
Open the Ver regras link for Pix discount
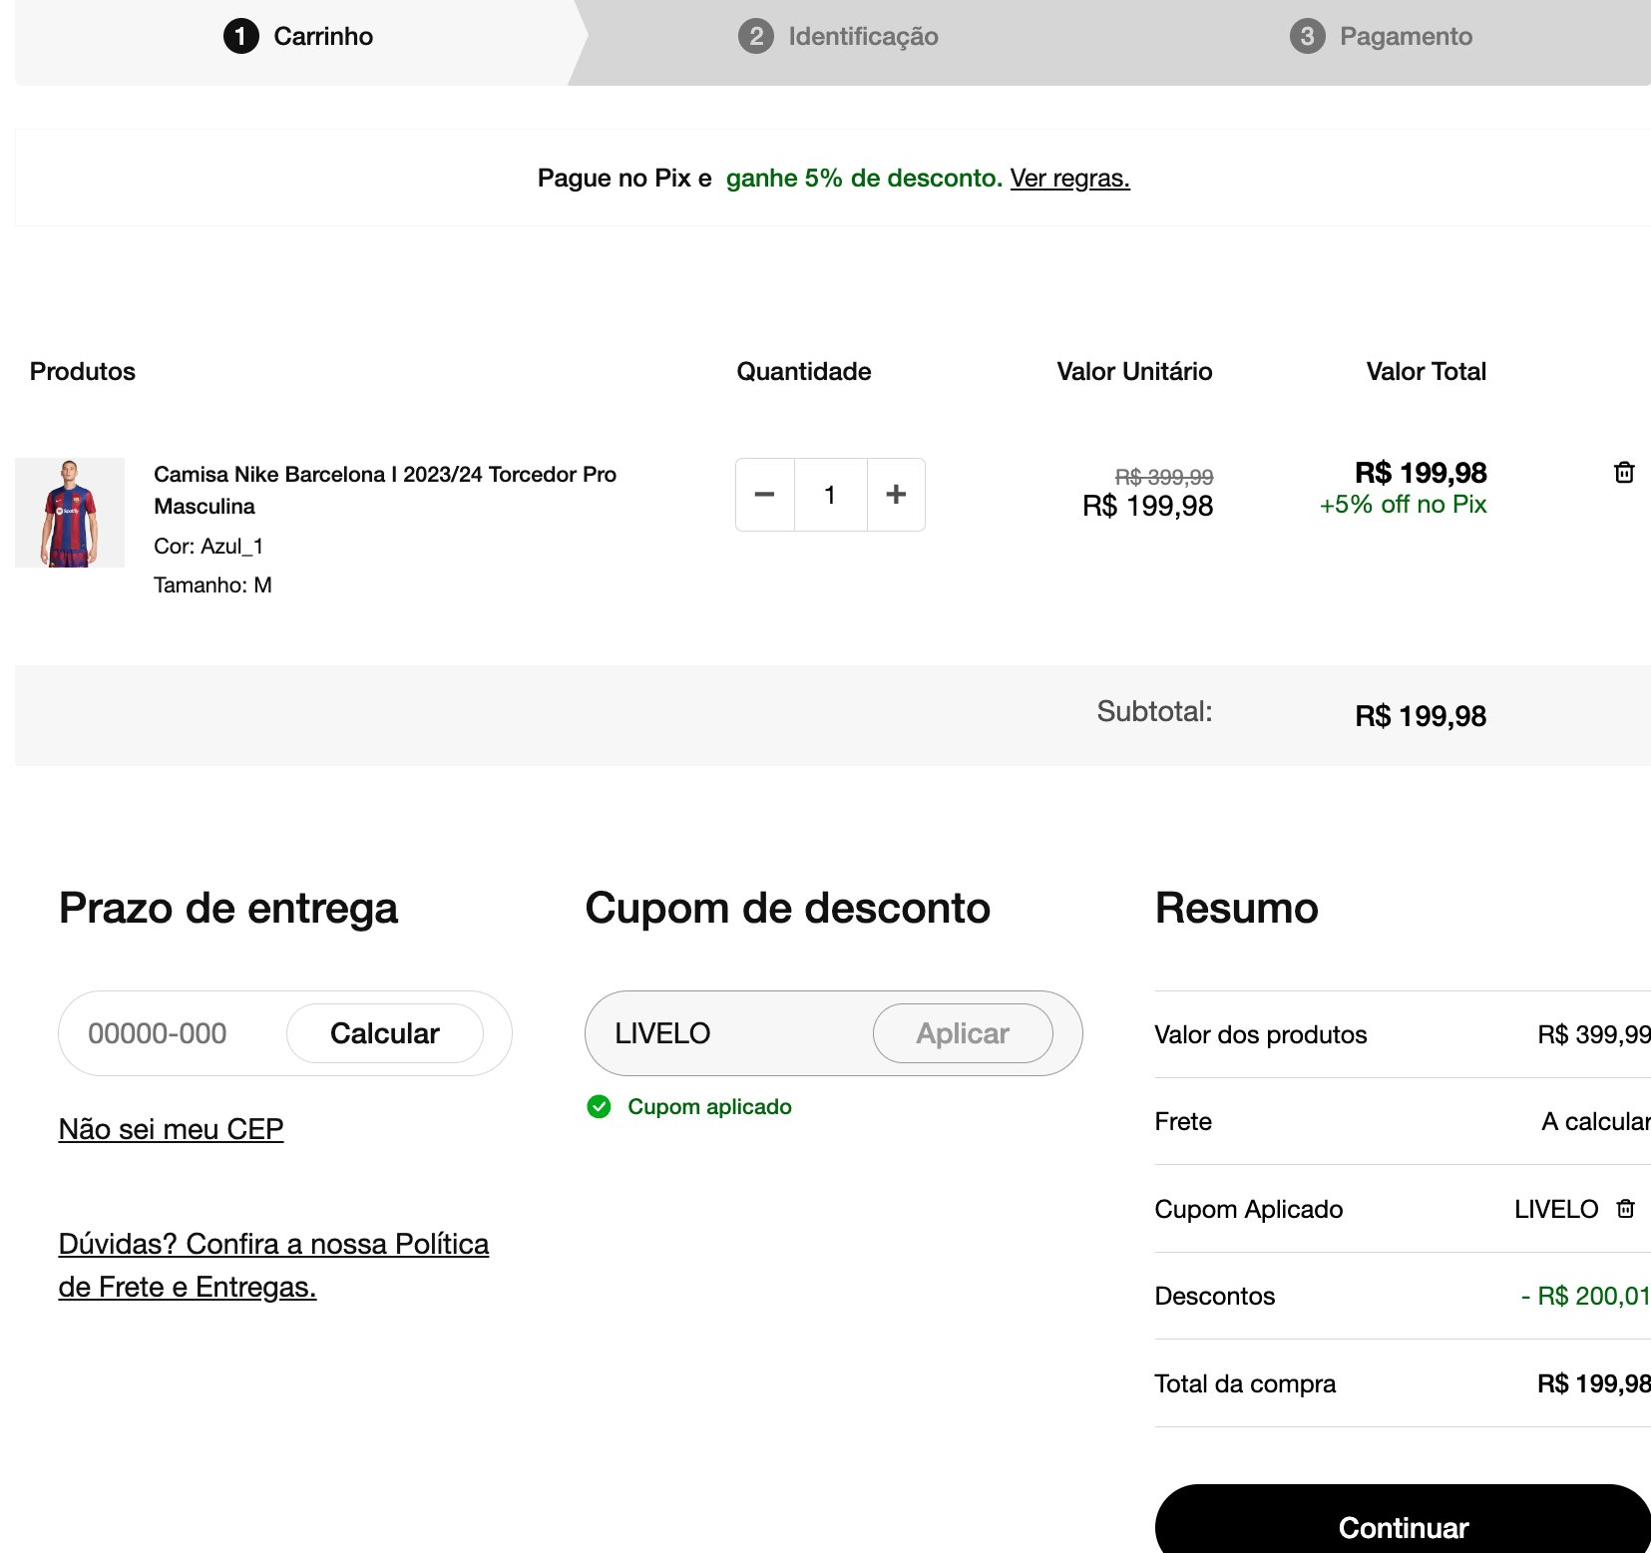[1069, 179]
